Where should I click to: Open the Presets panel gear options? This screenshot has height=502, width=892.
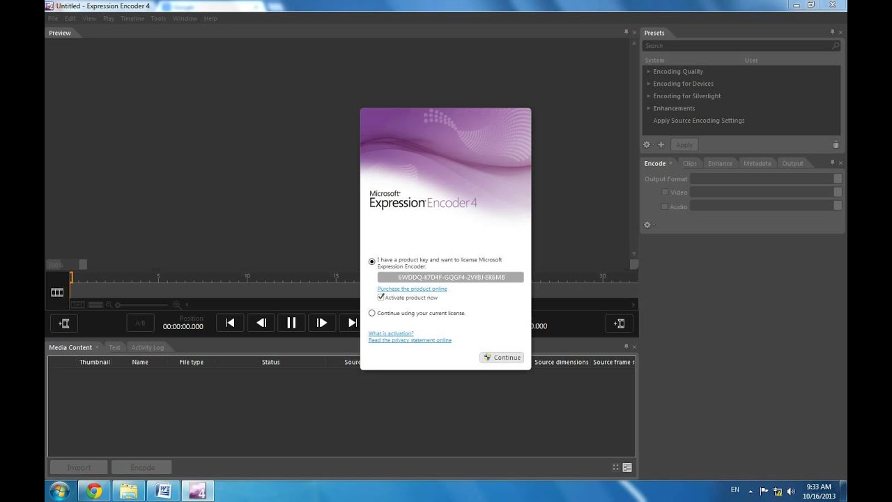point(647,144)
